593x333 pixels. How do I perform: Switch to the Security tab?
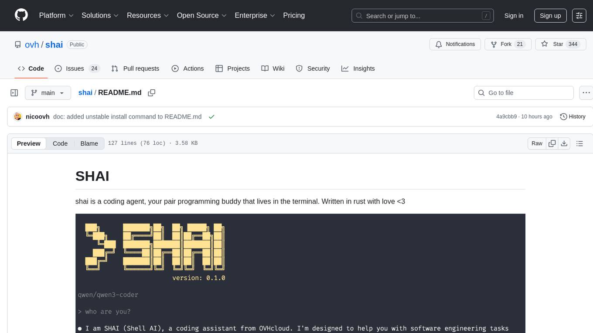click(x=313, y=68)
